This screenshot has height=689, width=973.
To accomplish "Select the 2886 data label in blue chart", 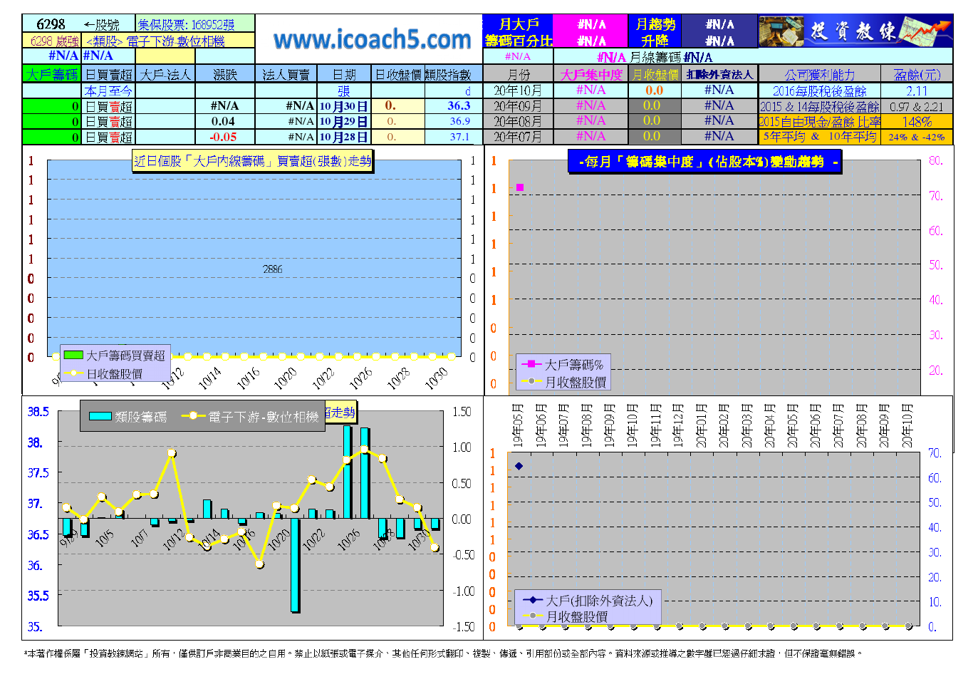I will [x=272, y=269].
